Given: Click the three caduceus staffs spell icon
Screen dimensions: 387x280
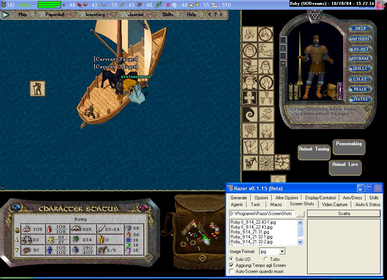Looking at the screenshot, I should [x=265, y=98].
